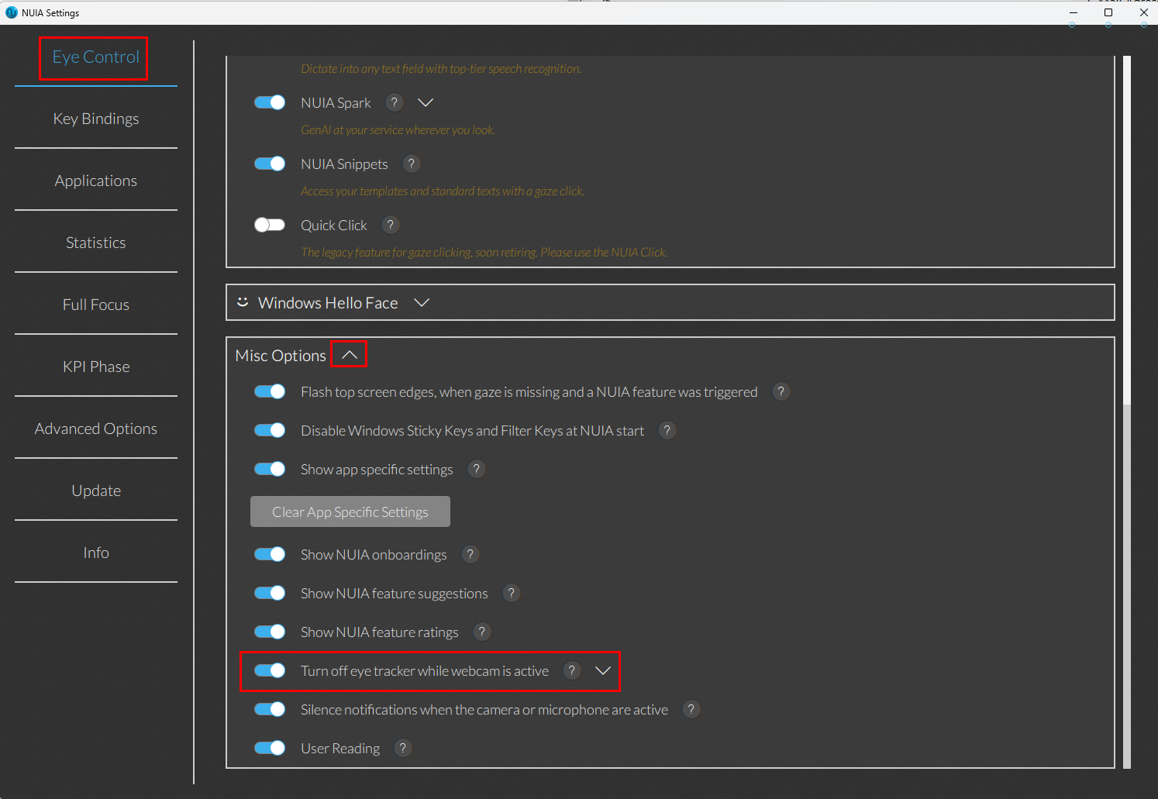The width and height of the screenshot is (1158, 799).
Task: Show help for Silence notifications option
Action: point(691,709)
